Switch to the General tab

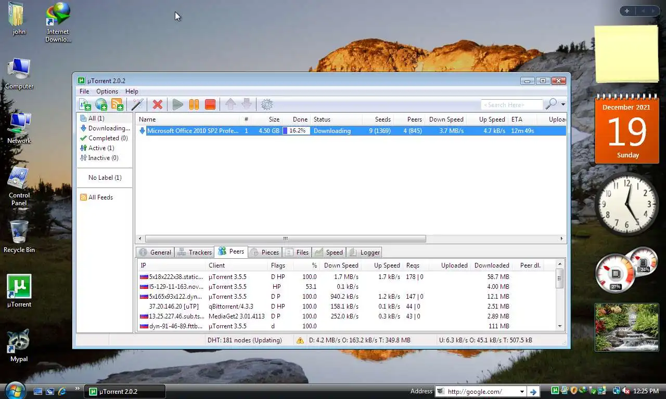coord(155,252)
